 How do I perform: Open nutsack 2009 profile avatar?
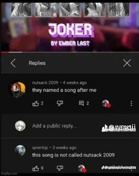point(18,89)
